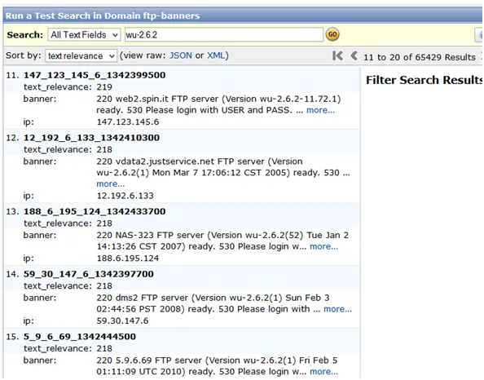View raw results as XML
The width and height of the screenshot is (484, 380).
pos(216,55)
